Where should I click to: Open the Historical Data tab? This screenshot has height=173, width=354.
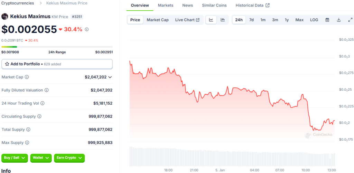click(252, 6)
